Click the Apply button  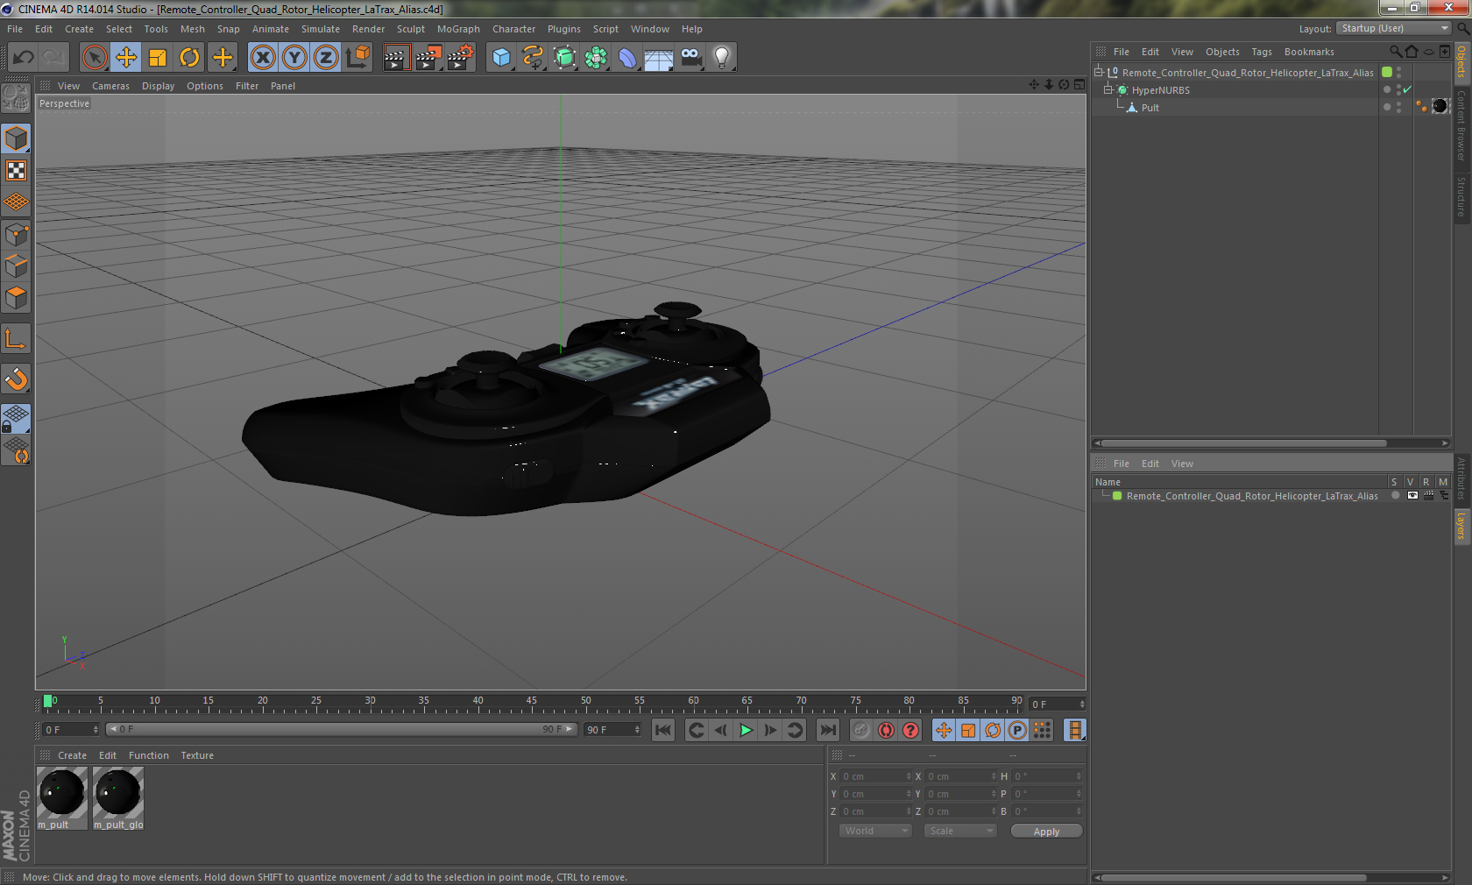point(1046,832)
